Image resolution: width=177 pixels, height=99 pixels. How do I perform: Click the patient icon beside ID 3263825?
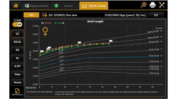[45, 15]
